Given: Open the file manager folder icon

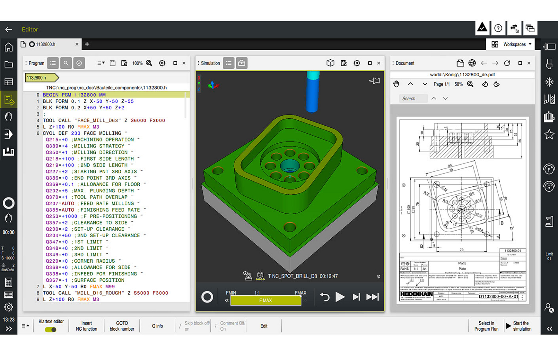Looking at the screenshot, I should 8,64.
